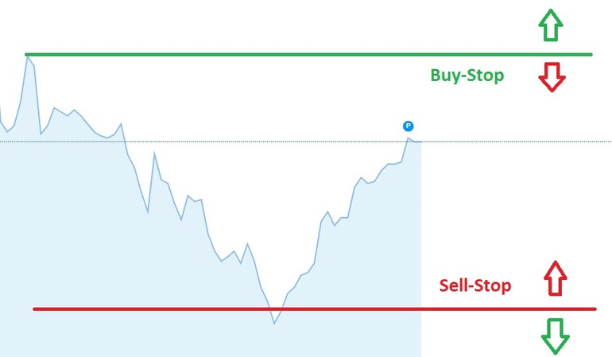Click the right end of red Sell-Stop line

595,309
